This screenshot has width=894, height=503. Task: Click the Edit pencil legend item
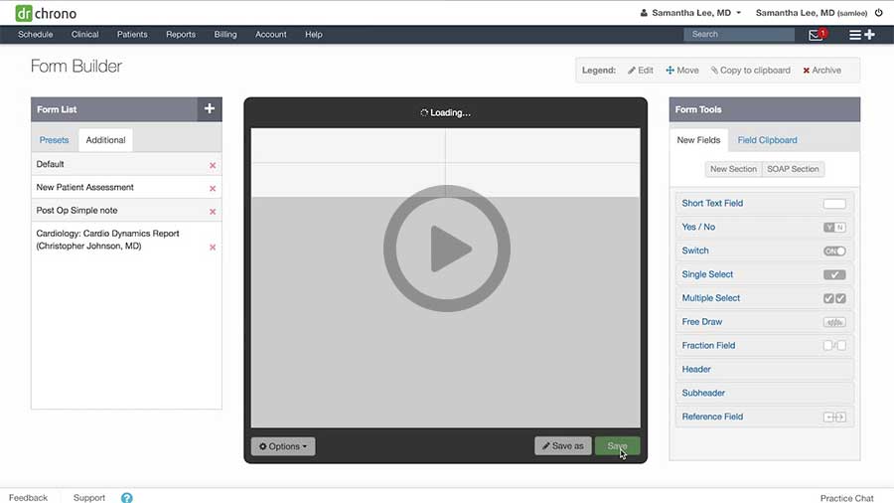point(641,71)
